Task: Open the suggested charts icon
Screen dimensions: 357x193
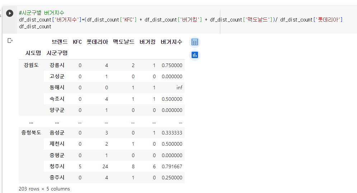Action: click(x=195, y=55)
